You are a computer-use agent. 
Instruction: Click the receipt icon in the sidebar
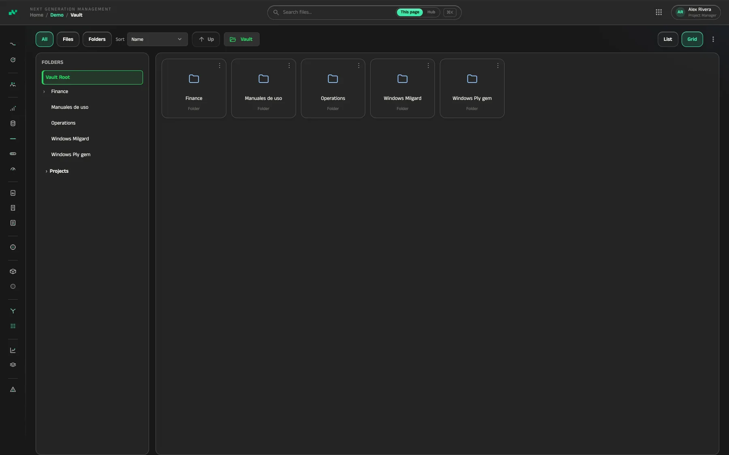13,208
